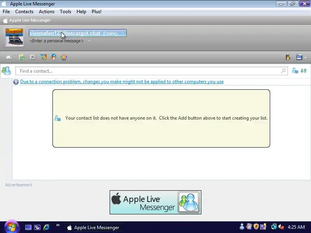This screenshot has height=233, width=311.
Task: Click the 4:25 AM taskbar clock
Action: (x=296, y=227)
